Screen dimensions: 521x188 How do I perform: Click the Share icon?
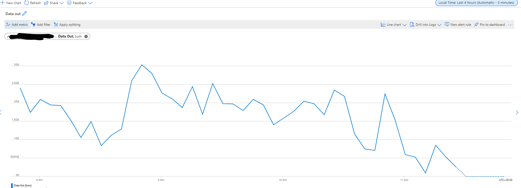coord(46,3)
